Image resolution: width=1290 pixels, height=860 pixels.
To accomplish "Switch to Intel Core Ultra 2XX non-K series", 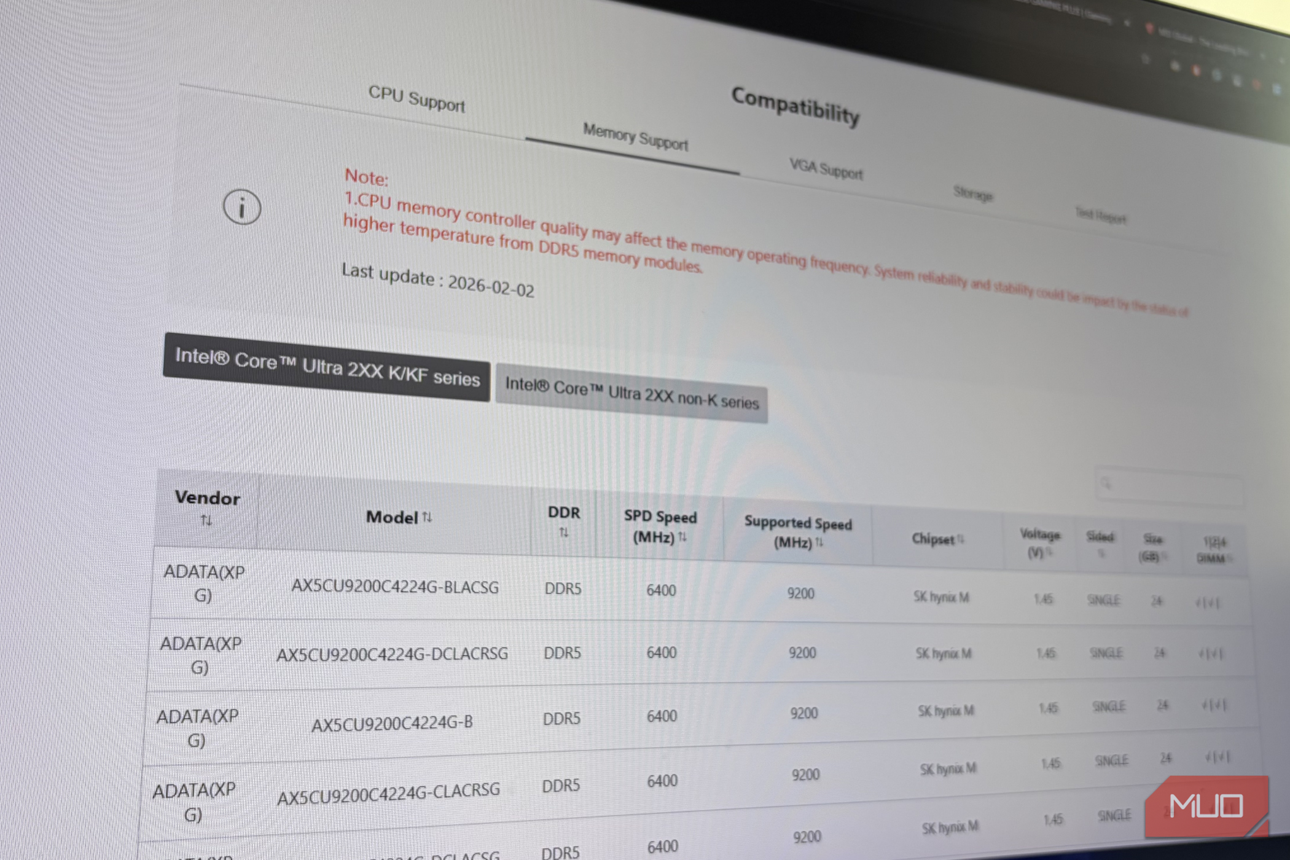I will 631,394.
